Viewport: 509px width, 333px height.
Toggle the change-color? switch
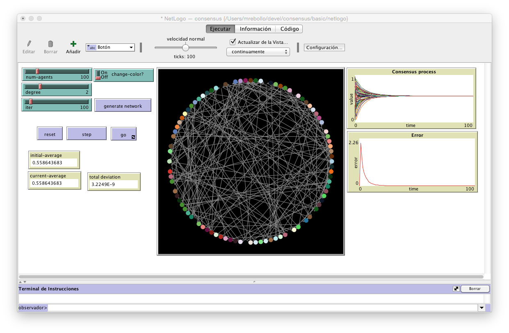[98, 75]
